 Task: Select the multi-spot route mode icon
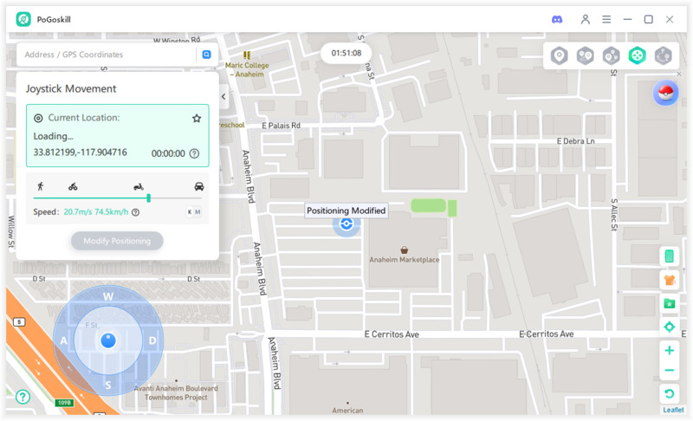[x=612, y=55]
